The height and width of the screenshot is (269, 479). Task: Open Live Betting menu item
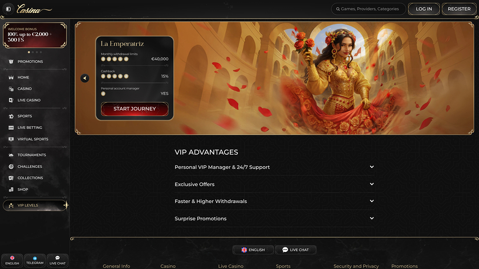pos(30,127)
